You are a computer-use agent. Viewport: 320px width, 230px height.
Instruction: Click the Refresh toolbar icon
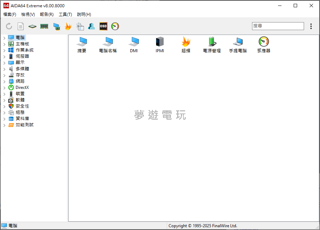9,26
